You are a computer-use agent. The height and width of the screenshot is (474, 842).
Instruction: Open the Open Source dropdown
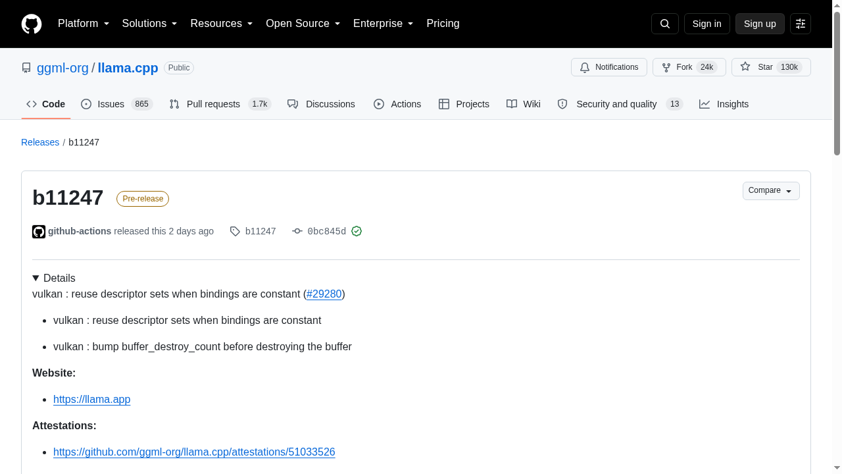click(x=303, y=24)
